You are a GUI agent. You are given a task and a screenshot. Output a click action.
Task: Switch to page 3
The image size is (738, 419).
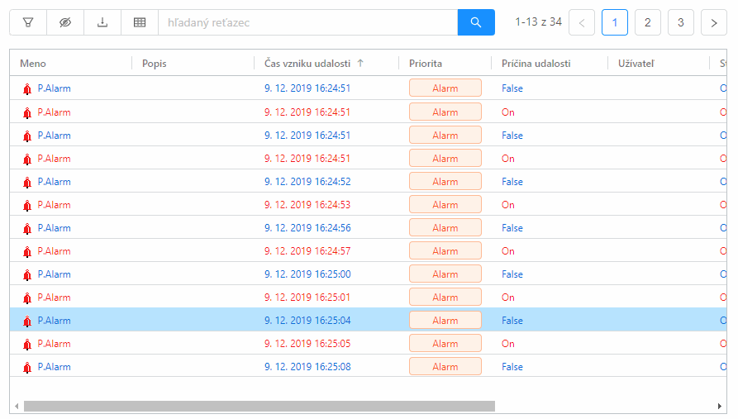(x=681, y=22)
